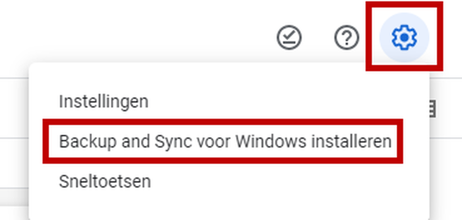Click the question mark circle beside the gear
The image size is (462, 220).
click(x=346, y=37)
